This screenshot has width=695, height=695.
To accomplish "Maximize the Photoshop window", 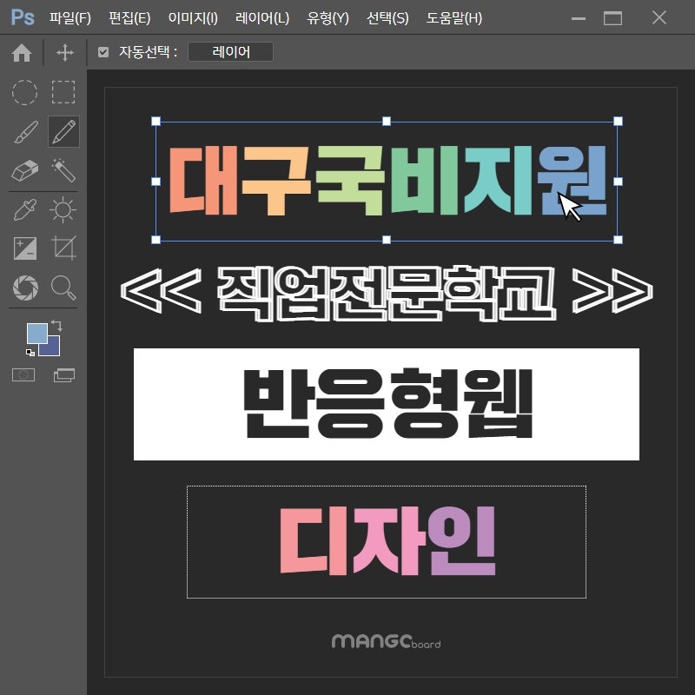I will click(613, 18).
